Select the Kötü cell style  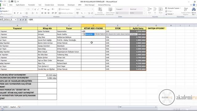coord(136,13)
